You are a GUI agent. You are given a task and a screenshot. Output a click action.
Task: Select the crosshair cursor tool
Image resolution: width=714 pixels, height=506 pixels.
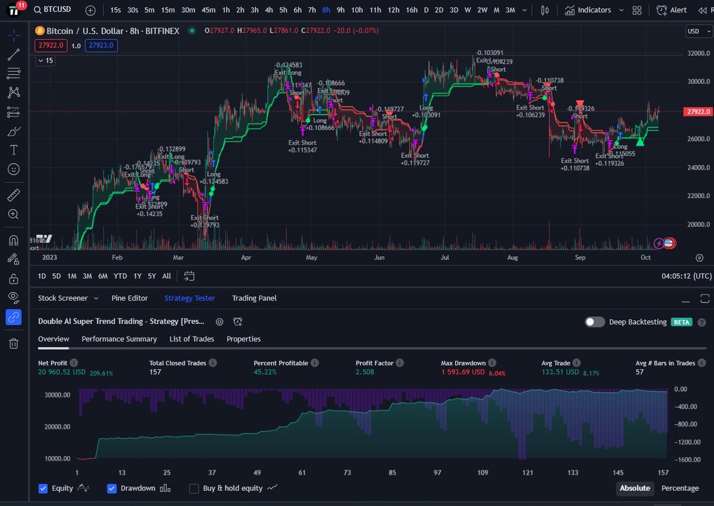[14, 35]
